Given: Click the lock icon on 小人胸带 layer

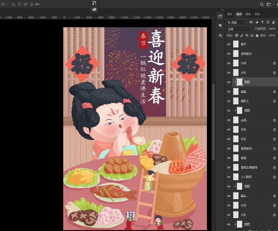Looking at the screenshot, I should tap(275, 177).
